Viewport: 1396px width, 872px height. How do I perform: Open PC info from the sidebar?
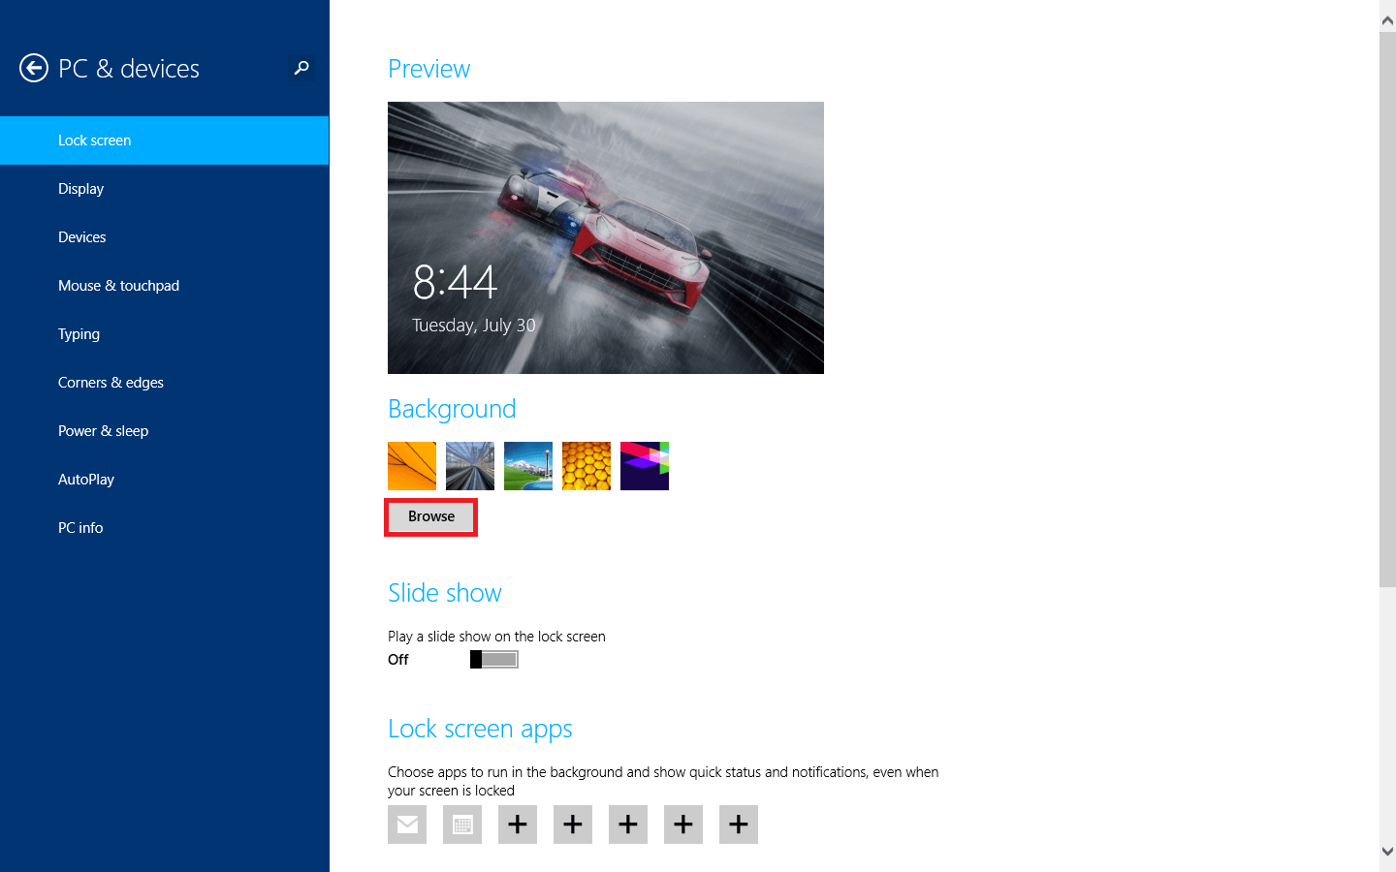pyautogui.click(x=80, y=527)
